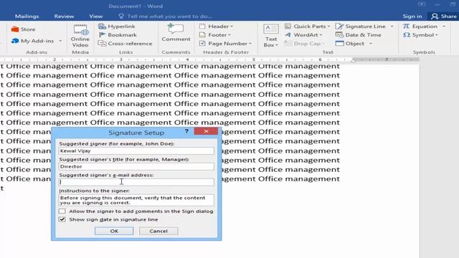
Task: Click the right indent marker on ruler
Action: coord(354,60)
